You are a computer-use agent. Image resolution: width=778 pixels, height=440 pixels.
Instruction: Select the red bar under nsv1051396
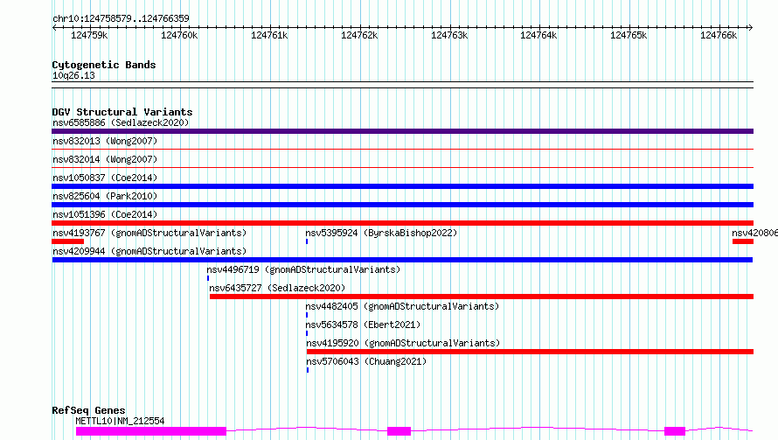tap(402, 223)
